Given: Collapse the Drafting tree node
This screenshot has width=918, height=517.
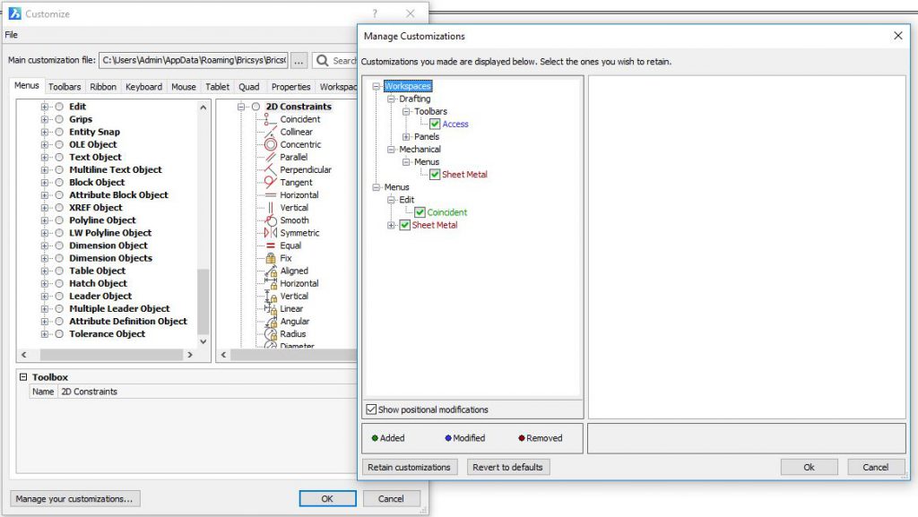Looking at the screenshot, I should [391, 99].
